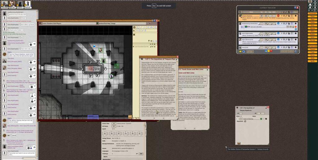Open the Parcels sidebar list

point(312,40)
